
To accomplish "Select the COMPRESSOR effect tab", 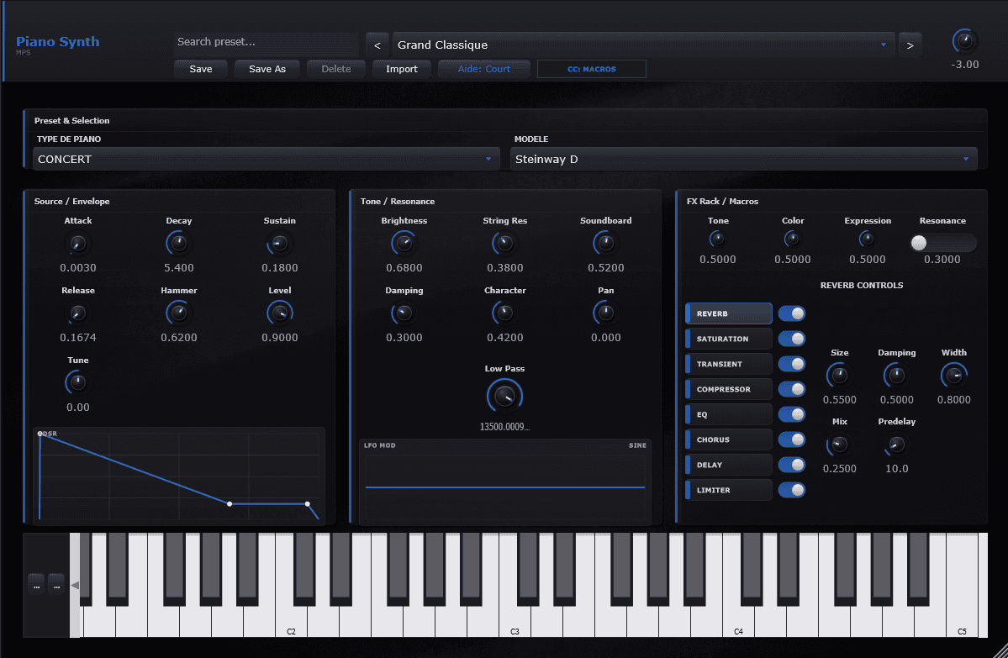I will 729,389.
